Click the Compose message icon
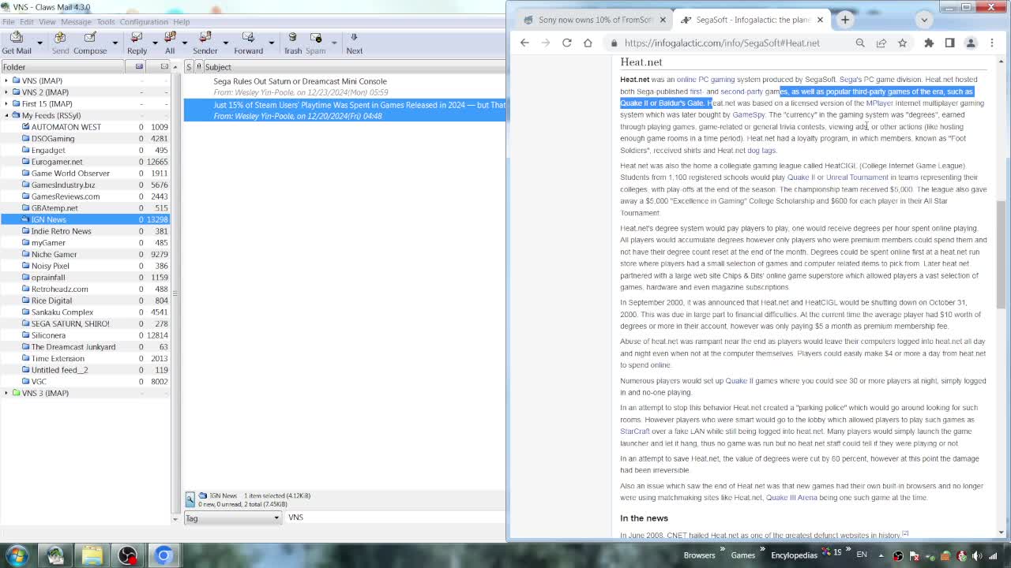The height and width of the screenshot is (568, 1011). pyautogui.click(x=90, y=43)
